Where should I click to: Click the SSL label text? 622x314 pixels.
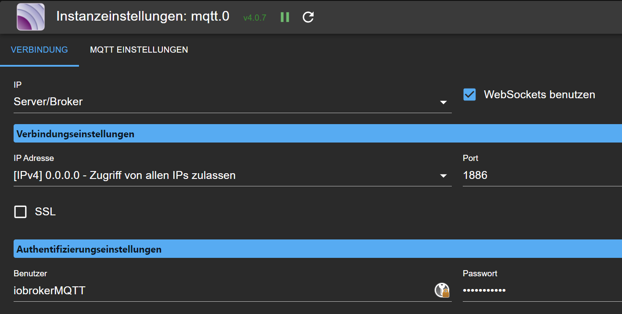tap(45, 212)
